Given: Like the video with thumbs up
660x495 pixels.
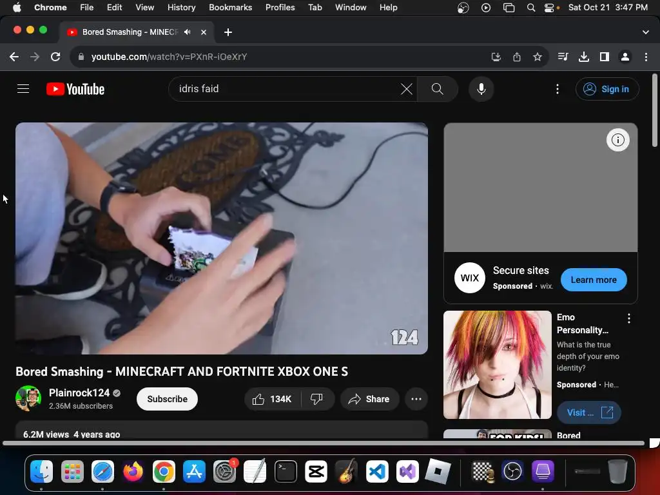Looking at the screenshot, I should [273, 399].
